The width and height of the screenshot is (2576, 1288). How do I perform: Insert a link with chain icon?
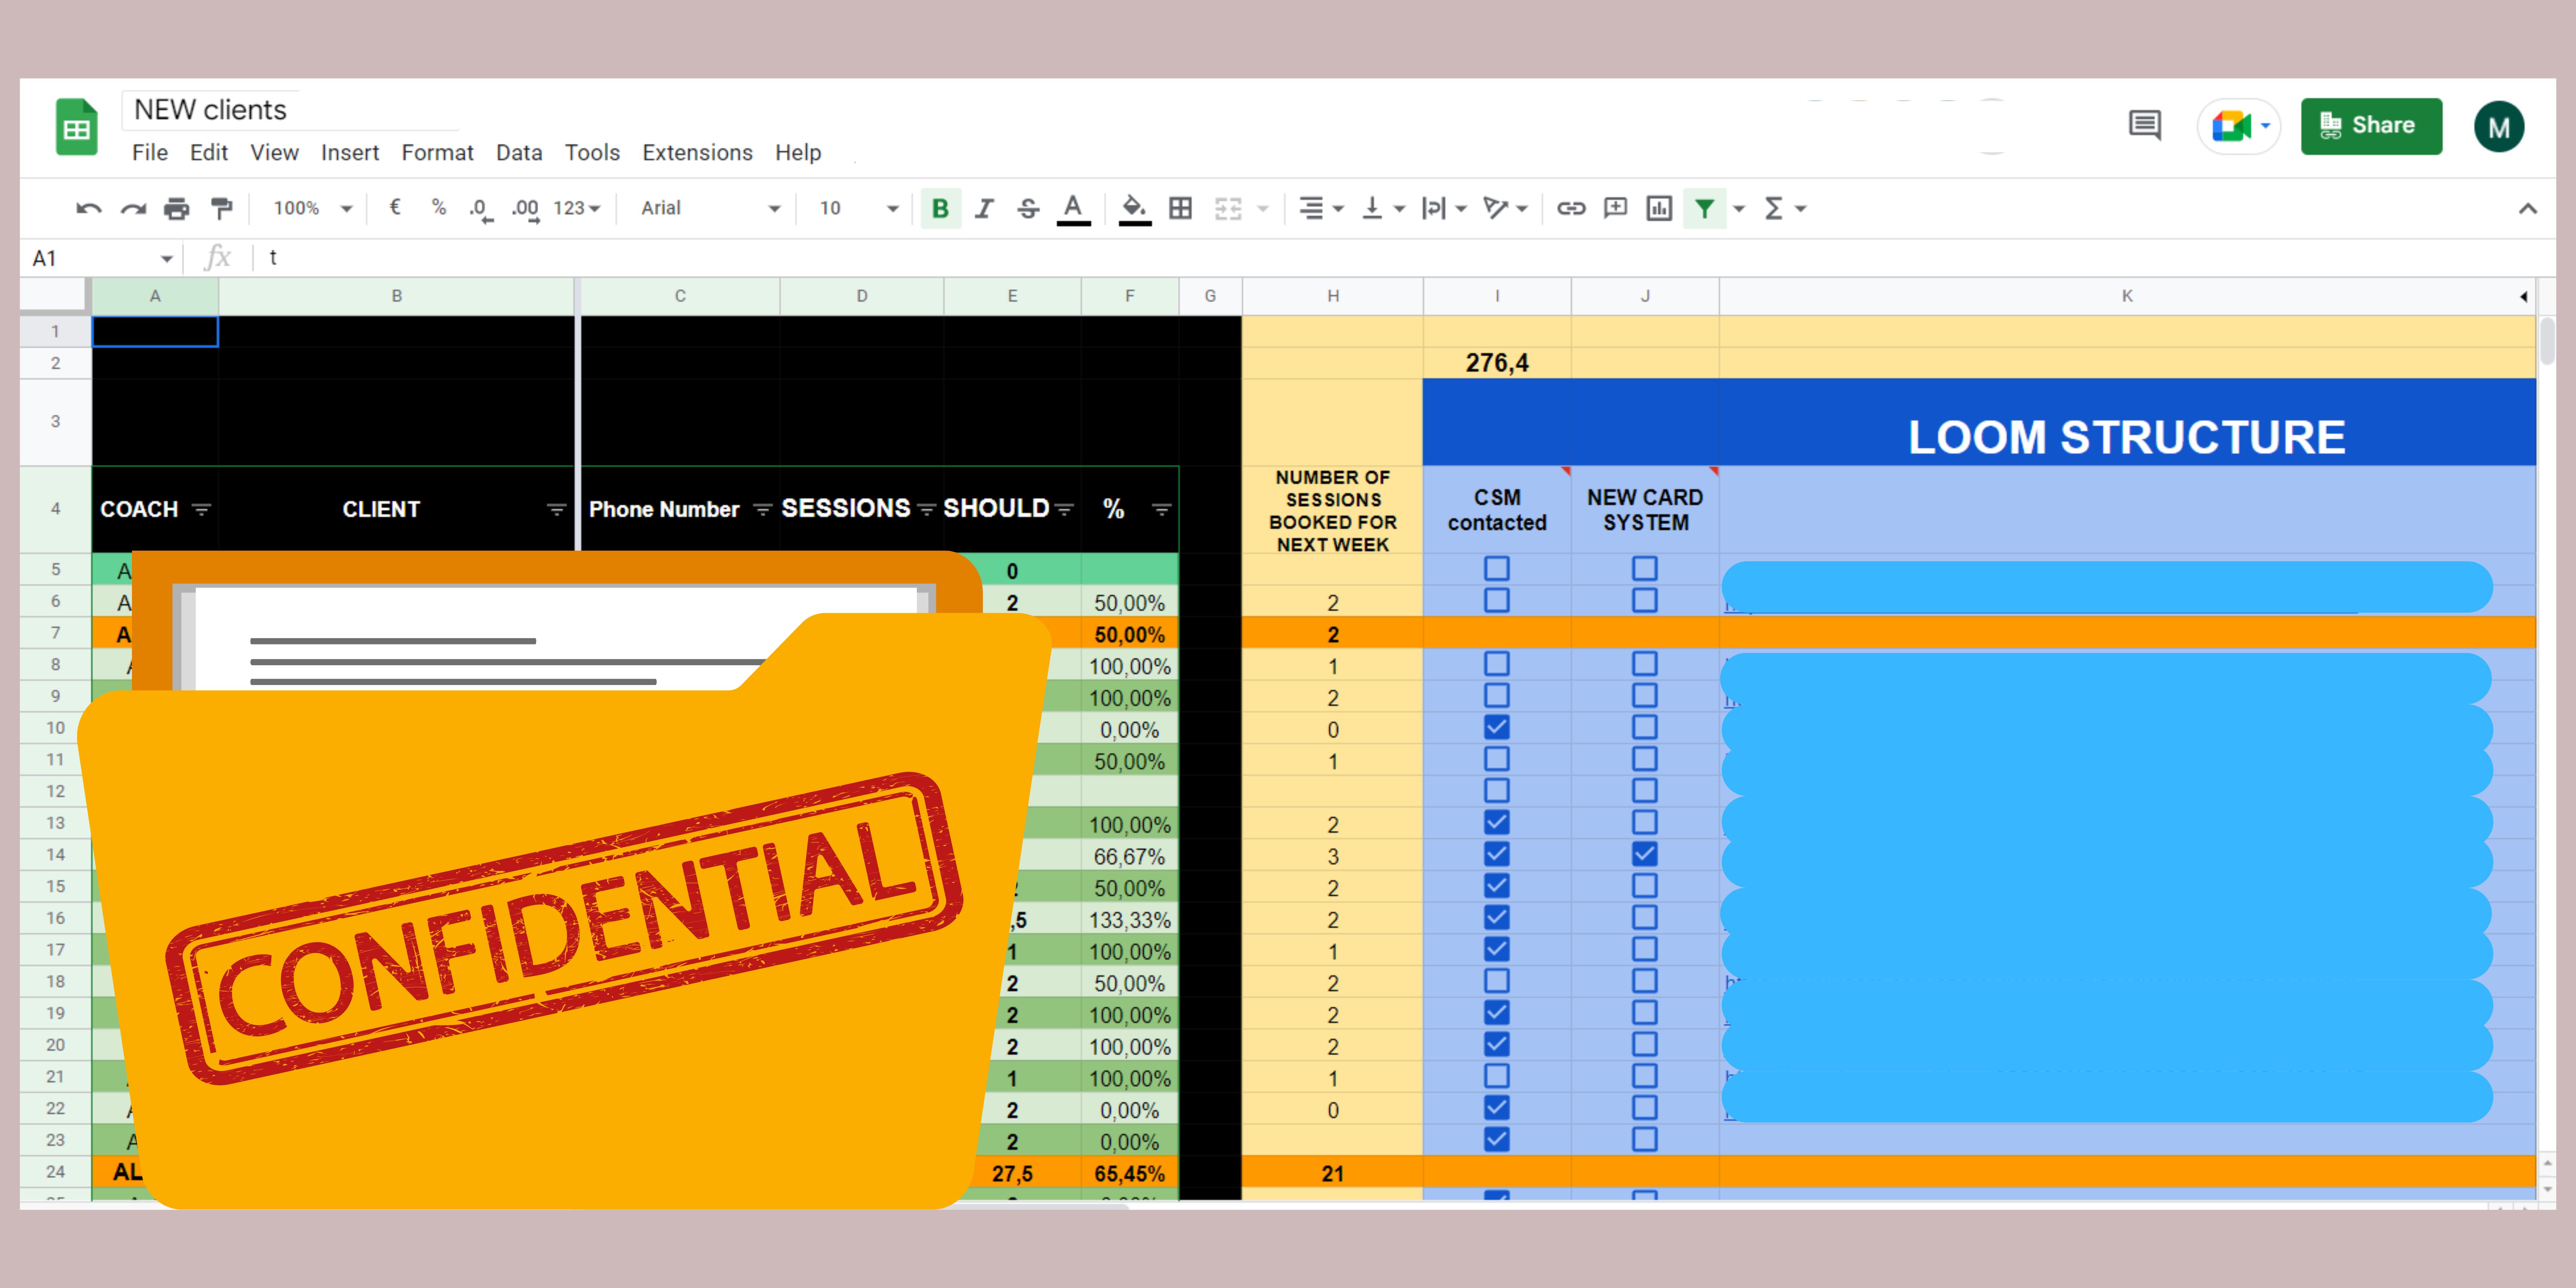tap(1571, 208)
